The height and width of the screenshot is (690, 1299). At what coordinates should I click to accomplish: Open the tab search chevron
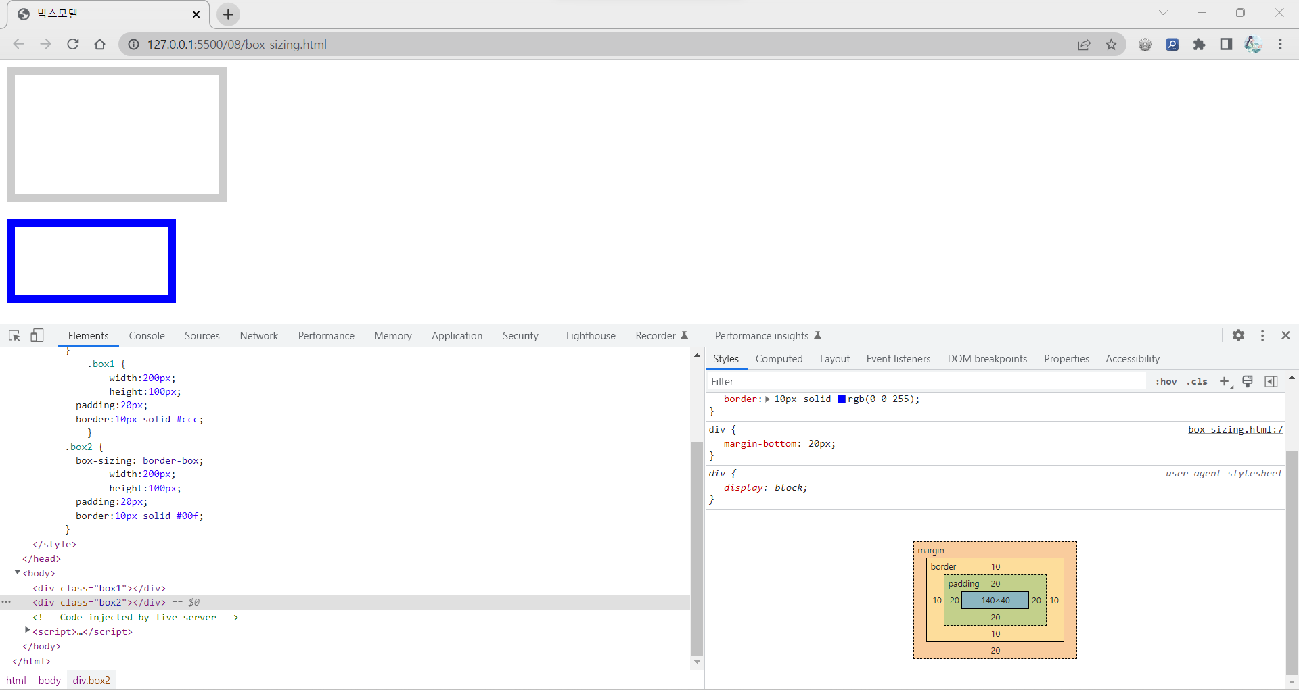coord(1163,13)
